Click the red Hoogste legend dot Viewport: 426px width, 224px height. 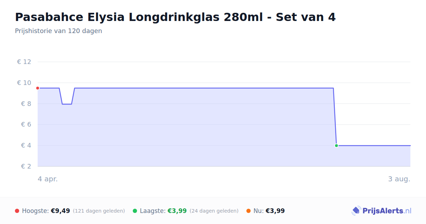(17, 211)
